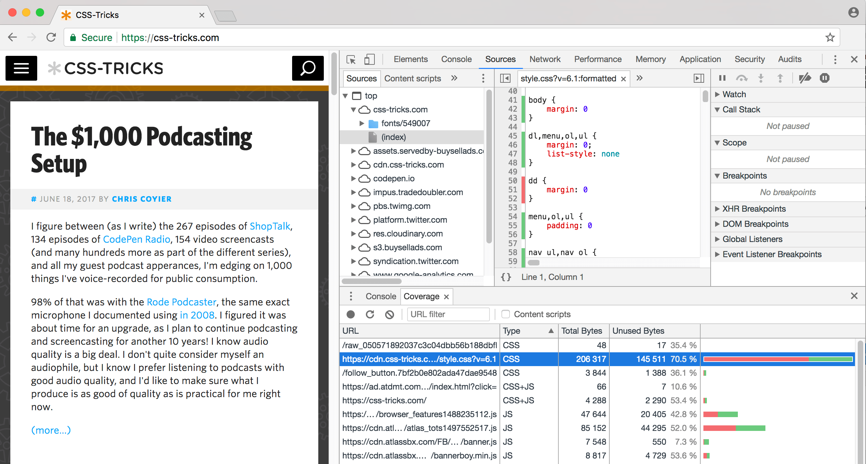Screen dimensions: 866x464
Task: Click the (more...) link
Action: [51, 430]
